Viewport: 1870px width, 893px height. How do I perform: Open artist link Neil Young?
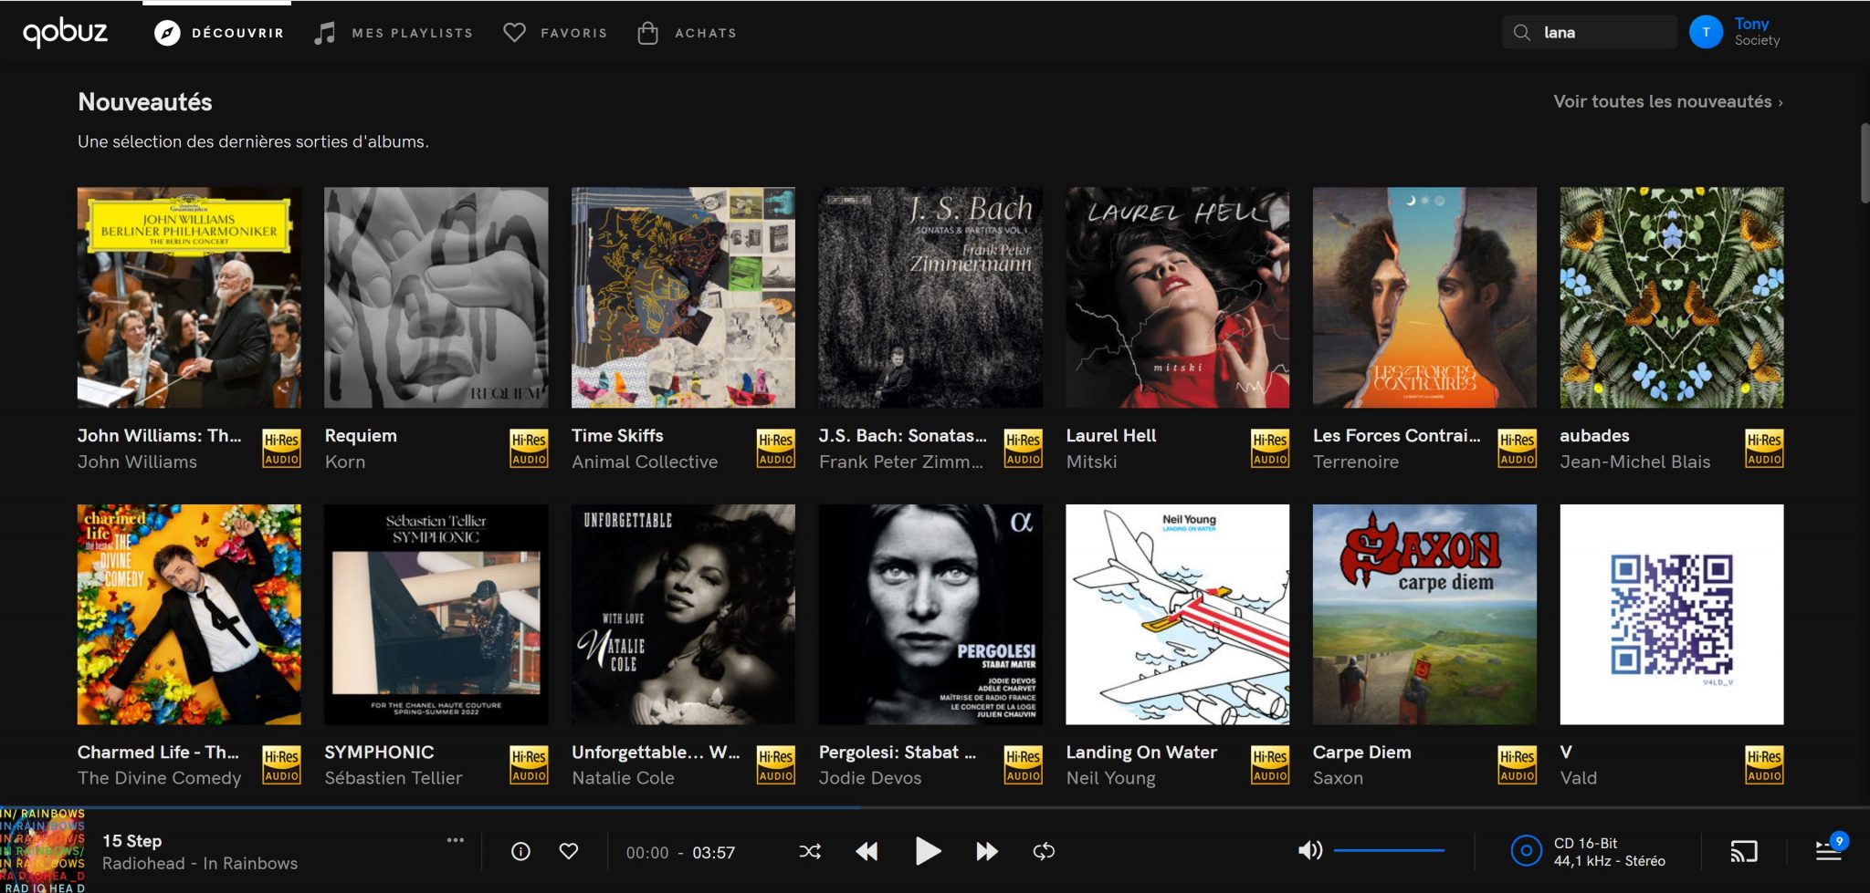1110,778
